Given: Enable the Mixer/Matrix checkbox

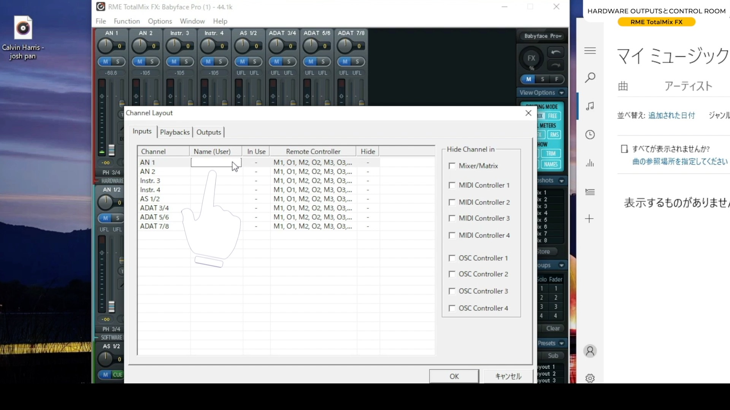Looking at the screenshot, I should [452, 166].
